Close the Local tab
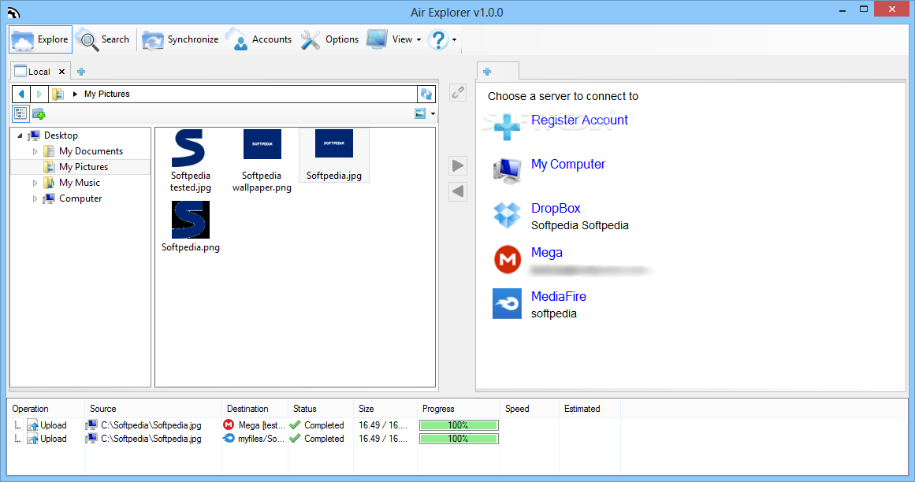 click(61, 72)
